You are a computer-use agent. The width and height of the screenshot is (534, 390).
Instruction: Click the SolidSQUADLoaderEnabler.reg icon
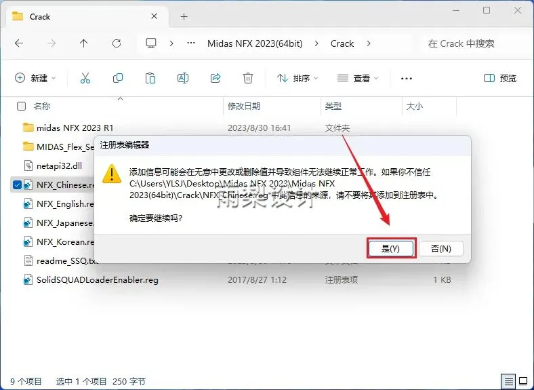(28, 280)
